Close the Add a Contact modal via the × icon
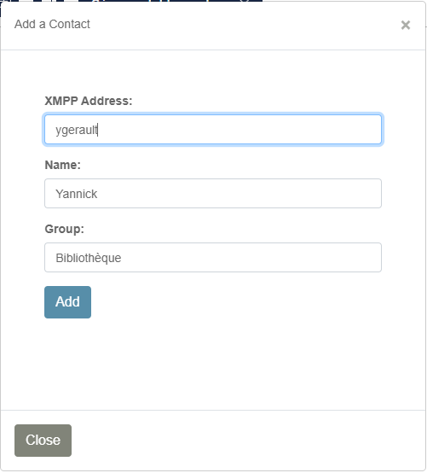The height and width of the screenshot is (473, 427). click(406, 25)
